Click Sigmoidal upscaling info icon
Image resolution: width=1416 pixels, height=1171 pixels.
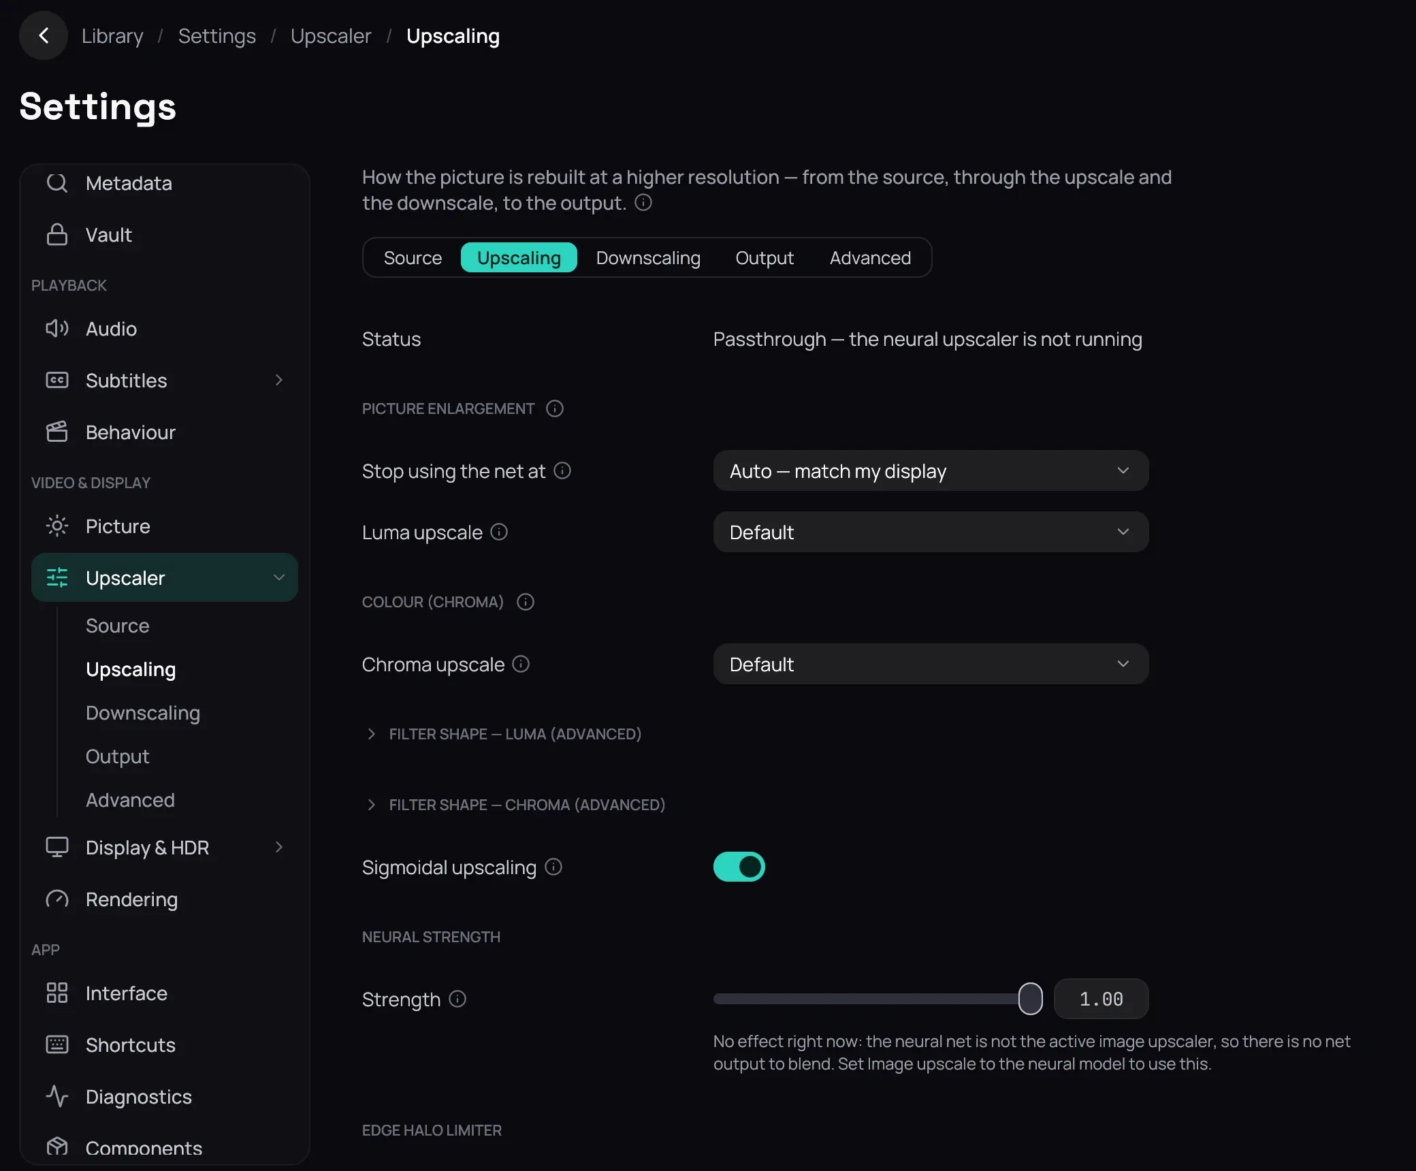click(553, 867)
